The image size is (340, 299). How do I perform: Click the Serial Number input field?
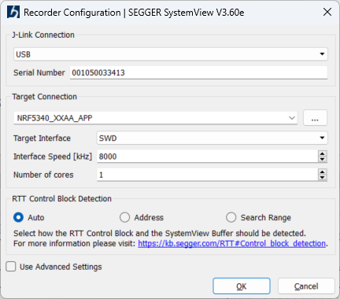tap(198, 72)
